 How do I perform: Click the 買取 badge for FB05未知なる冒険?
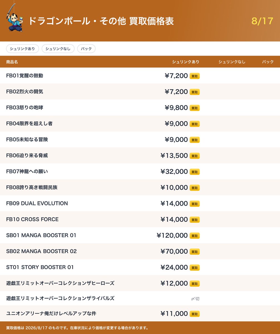point(195,140)
